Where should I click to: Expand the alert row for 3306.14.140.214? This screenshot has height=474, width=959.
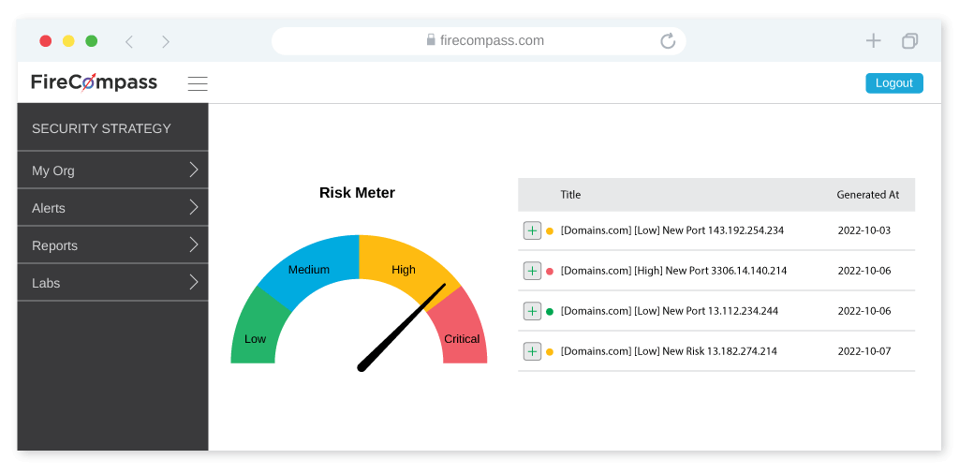(532, 271)
